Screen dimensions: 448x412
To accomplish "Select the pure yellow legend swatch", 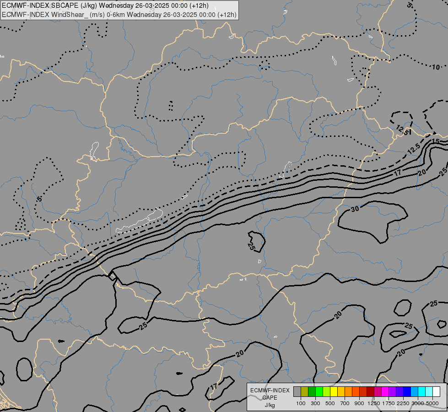I will (x=334, y=392).
